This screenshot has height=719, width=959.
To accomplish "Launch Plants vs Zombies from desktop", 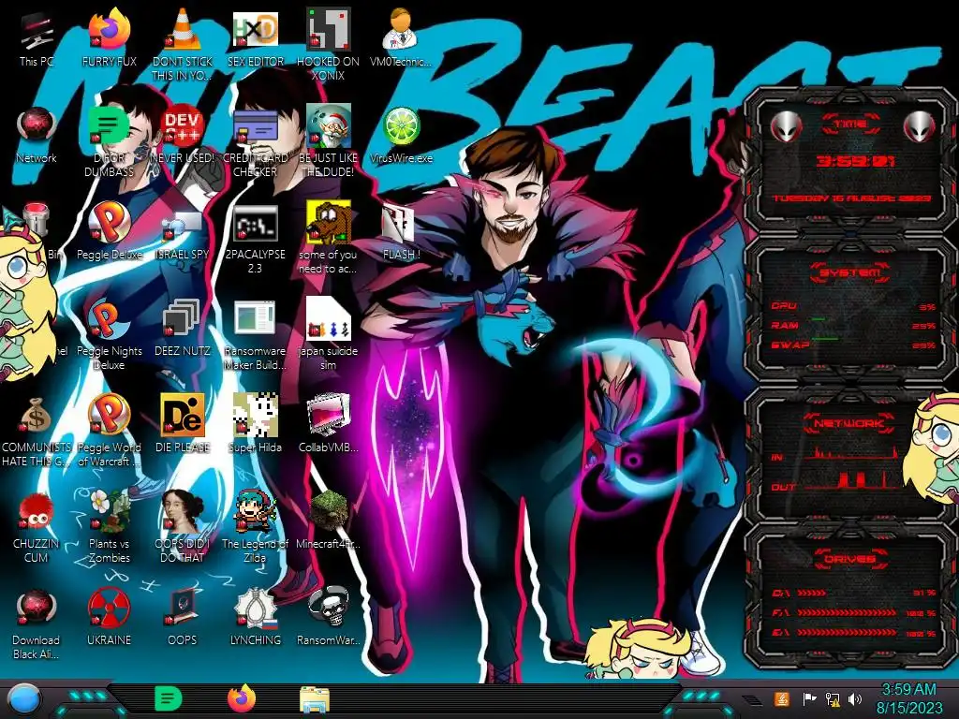I will 110,527.
